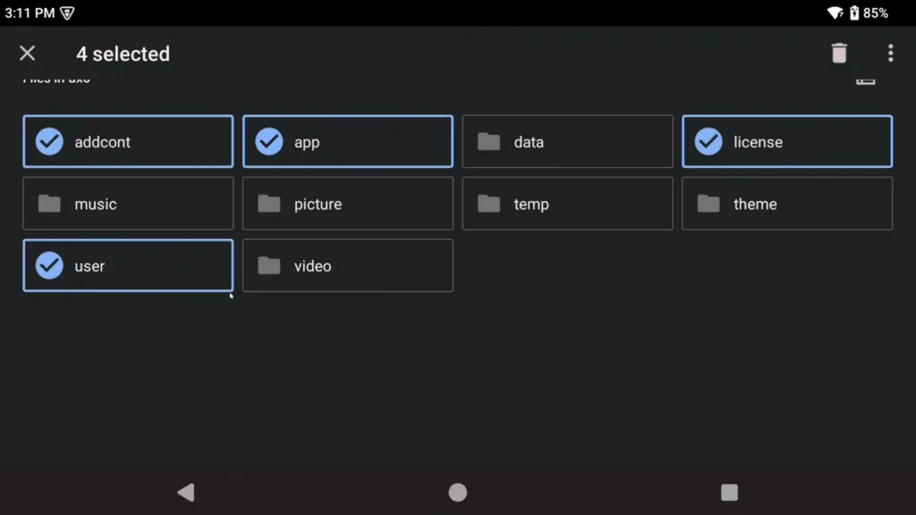916x515 pixels.
Task: Uncheck the user folder
Action: 49,266
